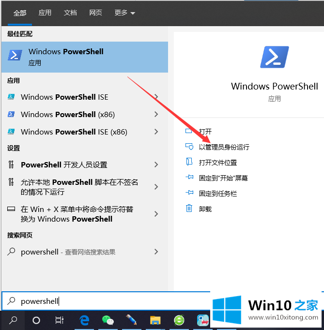Screen dimensions: 324x330
Task: Click settings icon beside 允许本地 PowerShell 脚本
Action: (x=11, y=182)
